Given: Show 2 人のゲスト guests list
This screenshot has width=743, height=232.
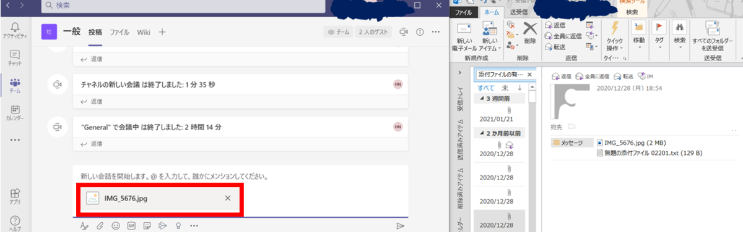Looking at the screenshot, I should [373, 32].
